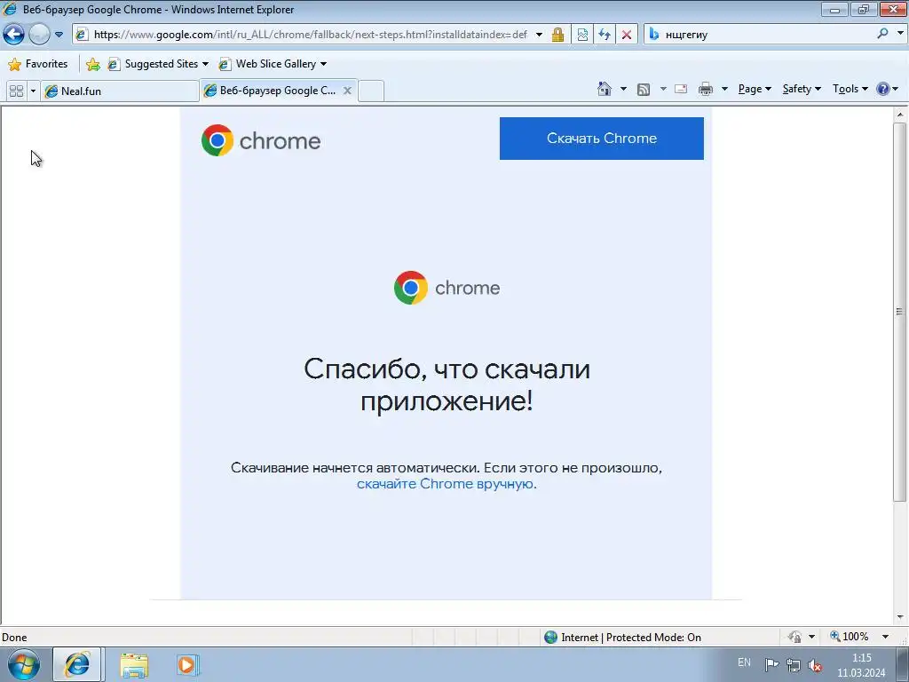Viewport: 909px width, 682px height.
Task: Click the center Chrome logo image
Action: coord(447,288)
